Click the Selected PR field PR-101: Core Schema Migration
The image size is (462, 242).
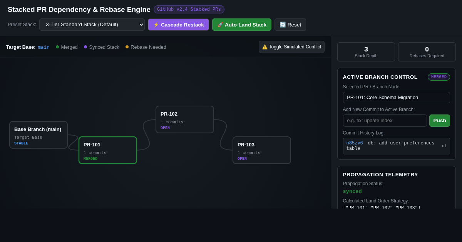click(397, 98)
